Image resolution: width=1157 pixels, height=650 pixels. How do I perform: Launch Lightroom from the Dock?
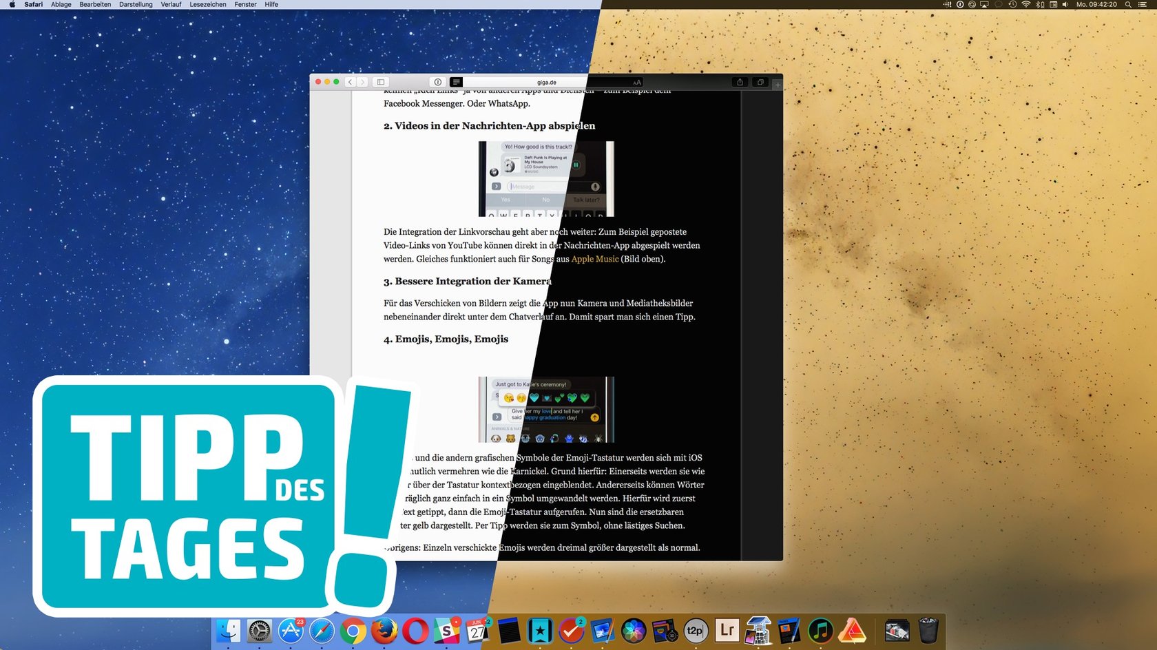[727, 631]
